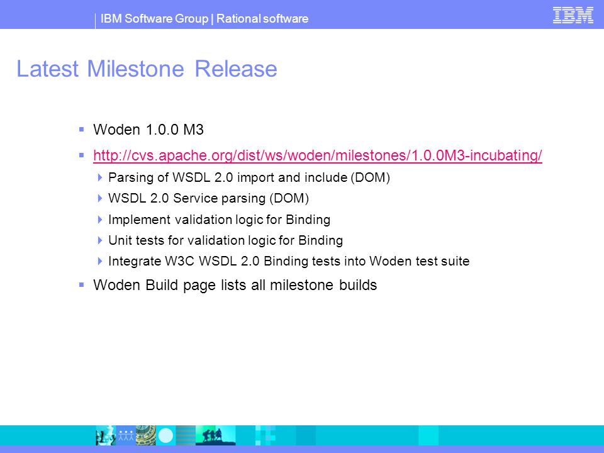
Task: Click 'Parsing of WSDL 2.0 import and include (DOM)'
Action: click(x=249, y=177)
